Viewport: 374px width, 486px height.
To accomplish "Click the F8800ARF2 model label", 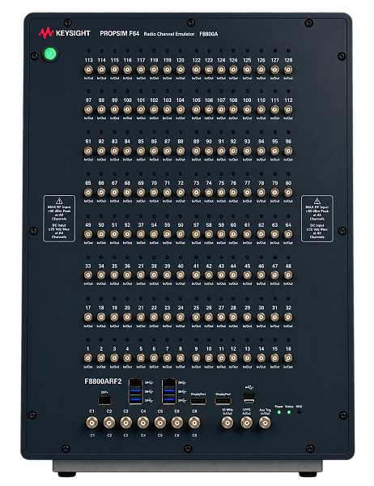I will [x=103, y=382].
